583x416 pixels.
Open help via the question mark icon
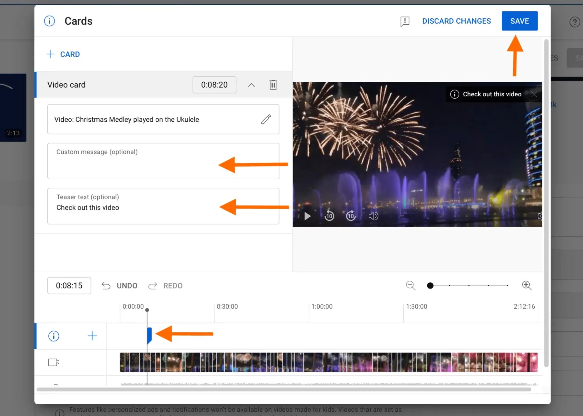point(574,22)
